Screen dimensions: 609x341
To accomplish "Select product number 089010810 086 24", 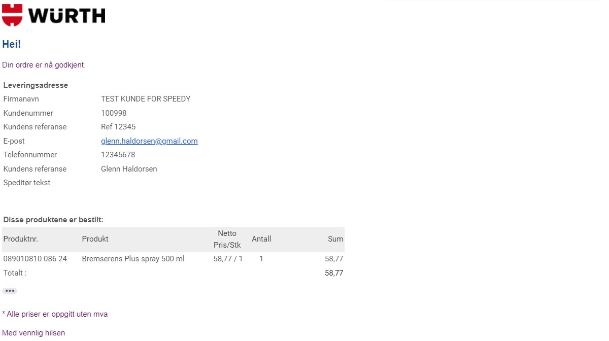I will pos(35,259).
